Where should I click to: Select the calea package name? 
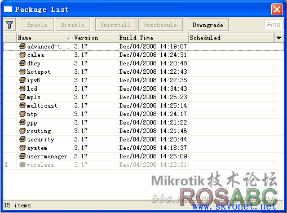point(36,55)
